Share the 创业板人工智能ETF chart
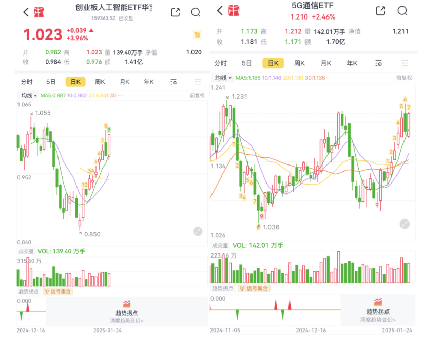 175,12
